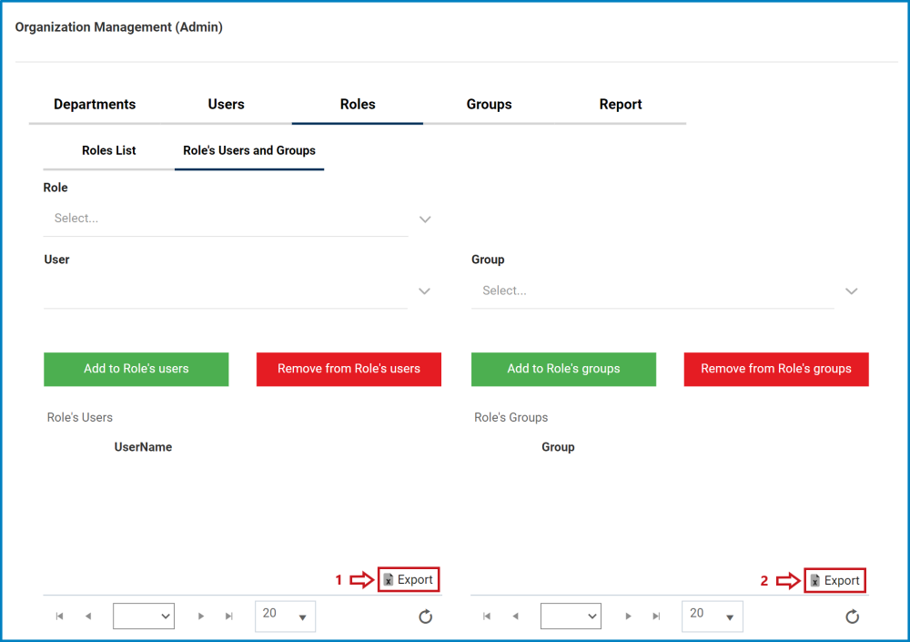910x642 pixels.
Task: Go to next page of Role's Users grid
Action: pos(201,616)
